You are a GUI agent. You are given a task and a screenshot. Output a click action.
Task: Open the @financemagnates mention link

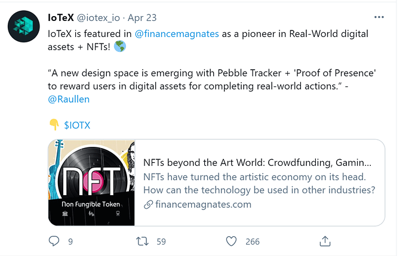(x=177, y=34)
